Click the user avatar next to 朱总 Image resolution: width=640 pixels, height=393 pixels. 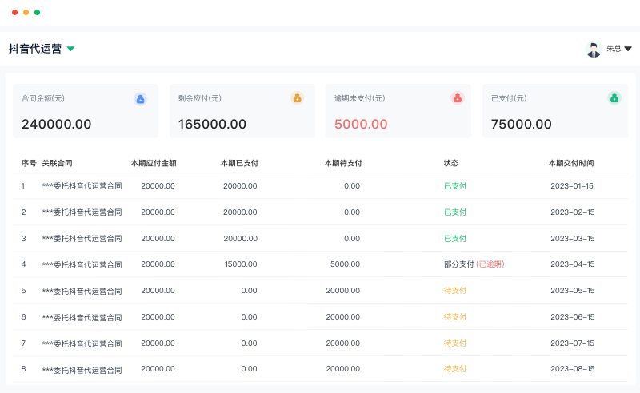pyautogui.click(x=594, y=49)
